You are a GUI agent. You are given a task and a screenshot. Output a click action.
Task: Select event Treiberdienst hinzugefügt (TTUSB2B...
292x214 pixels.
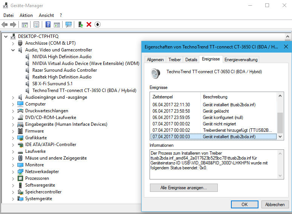click(213, 130)
